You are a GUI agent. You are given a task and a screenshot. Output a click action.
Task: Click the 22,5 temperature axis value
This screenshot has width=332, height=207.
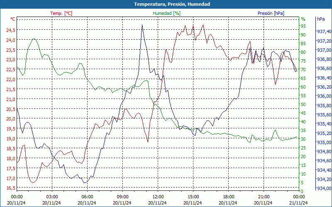pos(11,70)
